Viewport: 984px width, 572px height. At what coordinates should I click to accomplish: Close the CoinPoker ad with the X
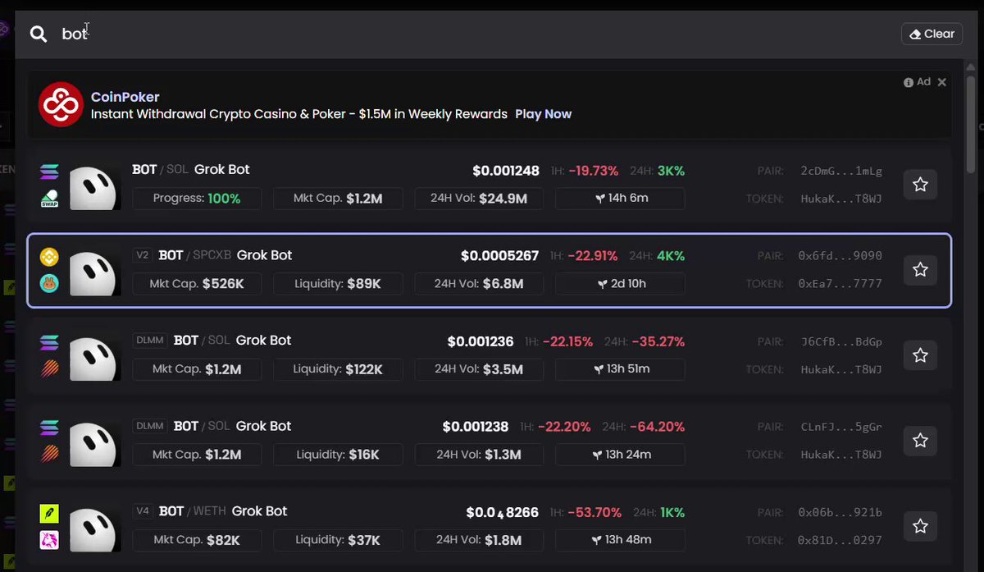[x=942, y=82]
